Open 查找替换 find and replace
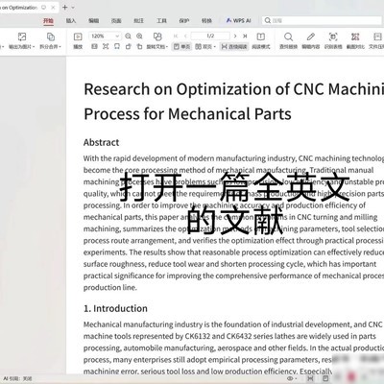This screenshot has width=384, height=384. (288, 40)
